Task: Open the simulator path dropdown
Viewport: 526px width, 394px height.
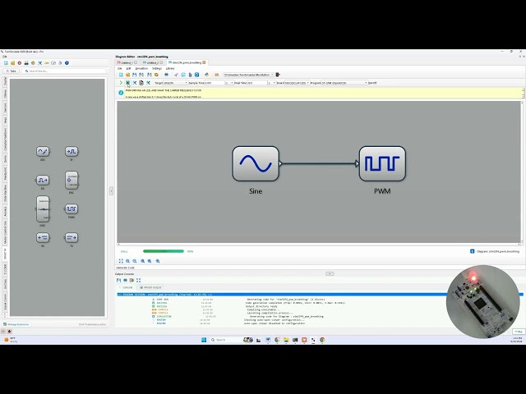Action: [x=249, y=75]
